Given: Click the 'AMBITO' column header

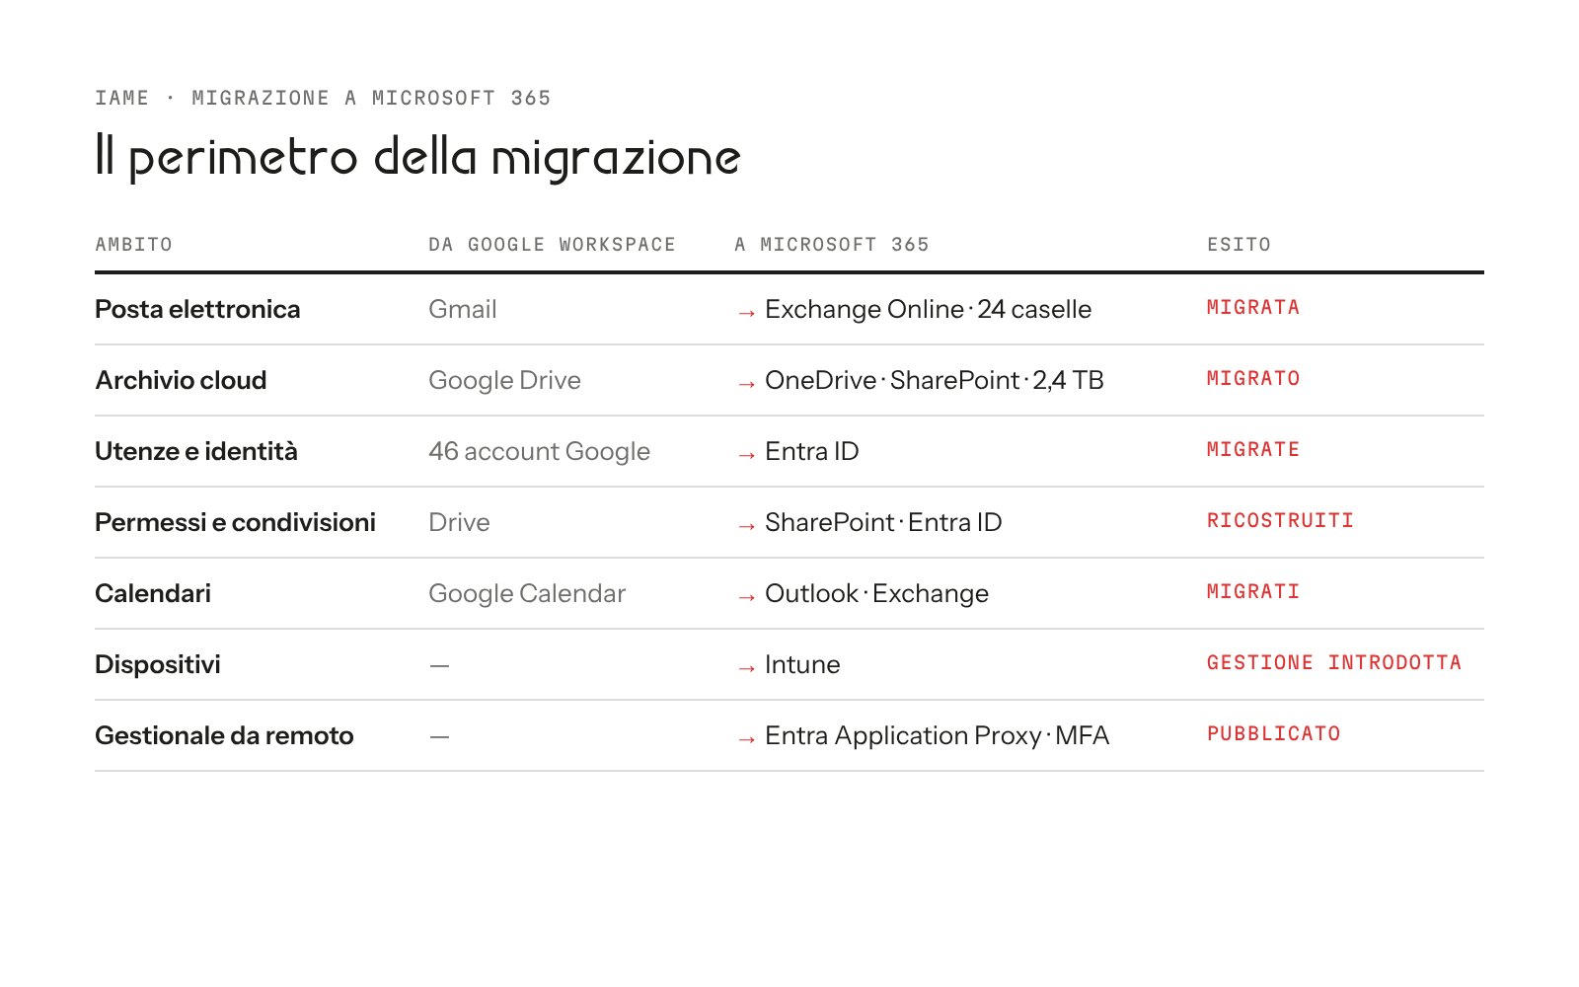Looking at the screenshot, I should click(x=134, y=245).
